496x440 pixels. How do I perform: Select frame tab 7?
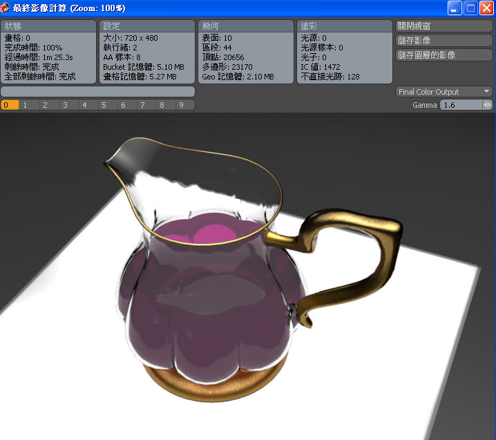click(146, 105)
